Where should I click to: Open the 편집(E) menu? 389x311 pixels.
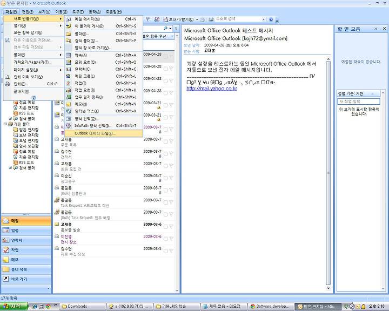[28, 12]
